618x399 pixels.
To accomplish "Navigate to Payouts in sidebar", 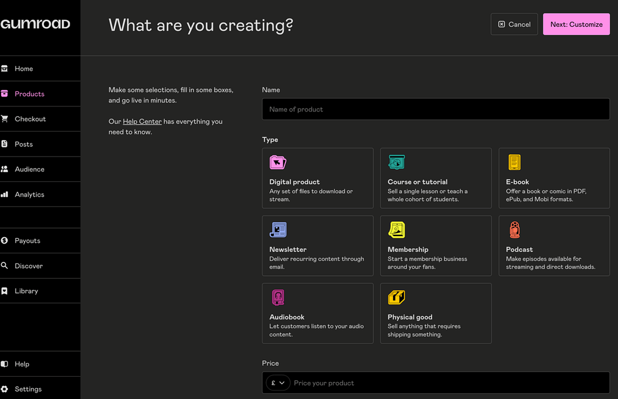I will 27,241.
